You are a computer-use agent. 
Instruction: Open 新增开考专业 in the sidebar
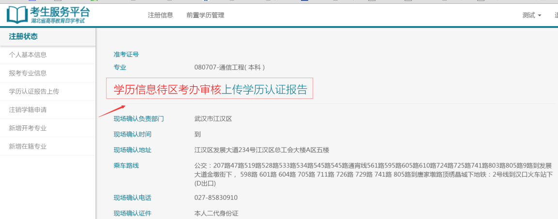coord(28,128)
